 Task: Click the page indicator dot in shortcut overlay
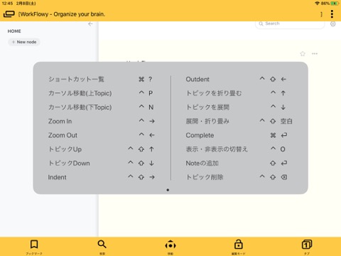tap(168, 190)
